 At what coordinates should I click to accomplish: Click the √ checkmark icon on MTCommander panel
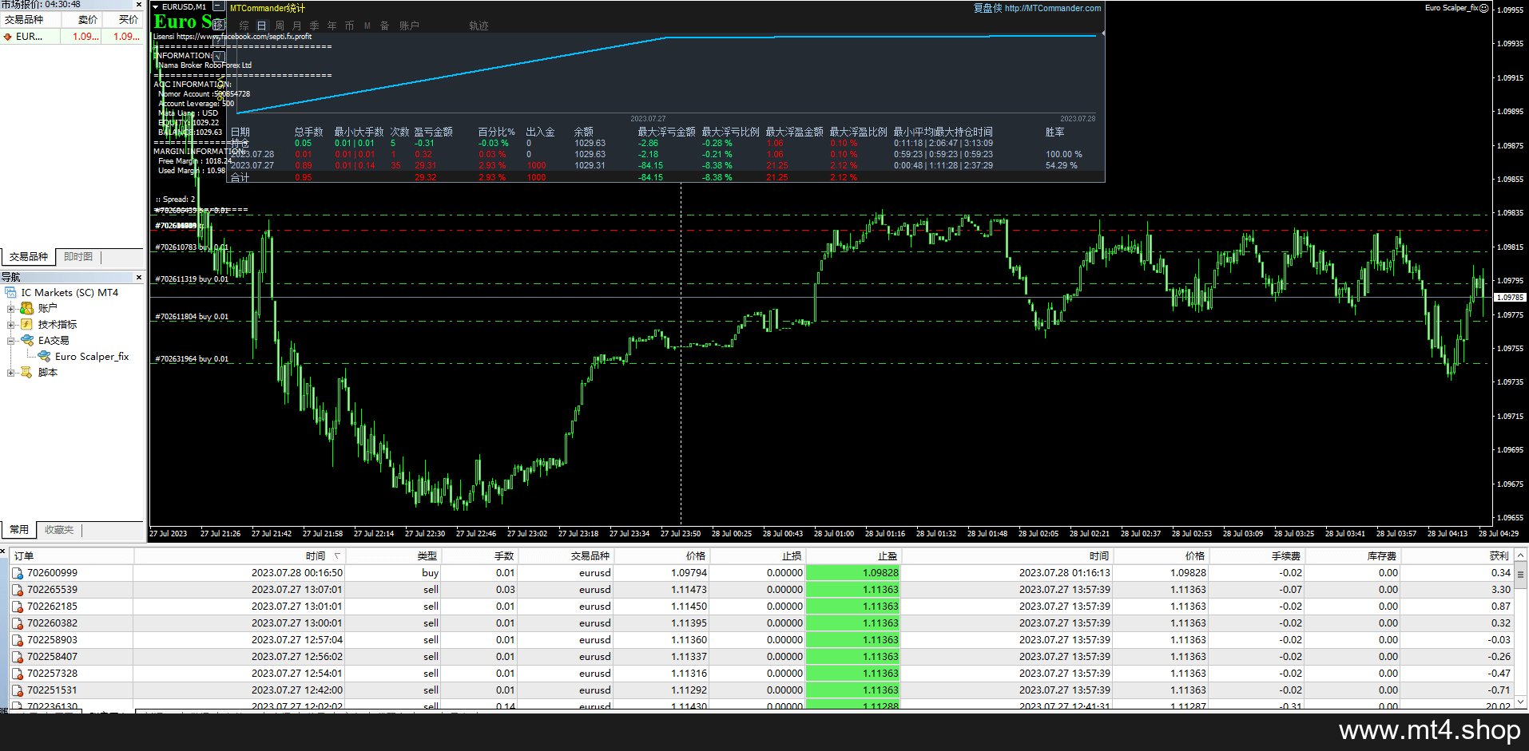218,57
